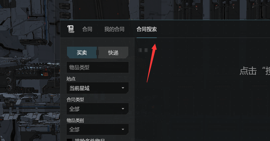
Task: Click the arrow on 当前星域 dropdown
Action: (123, 88)
